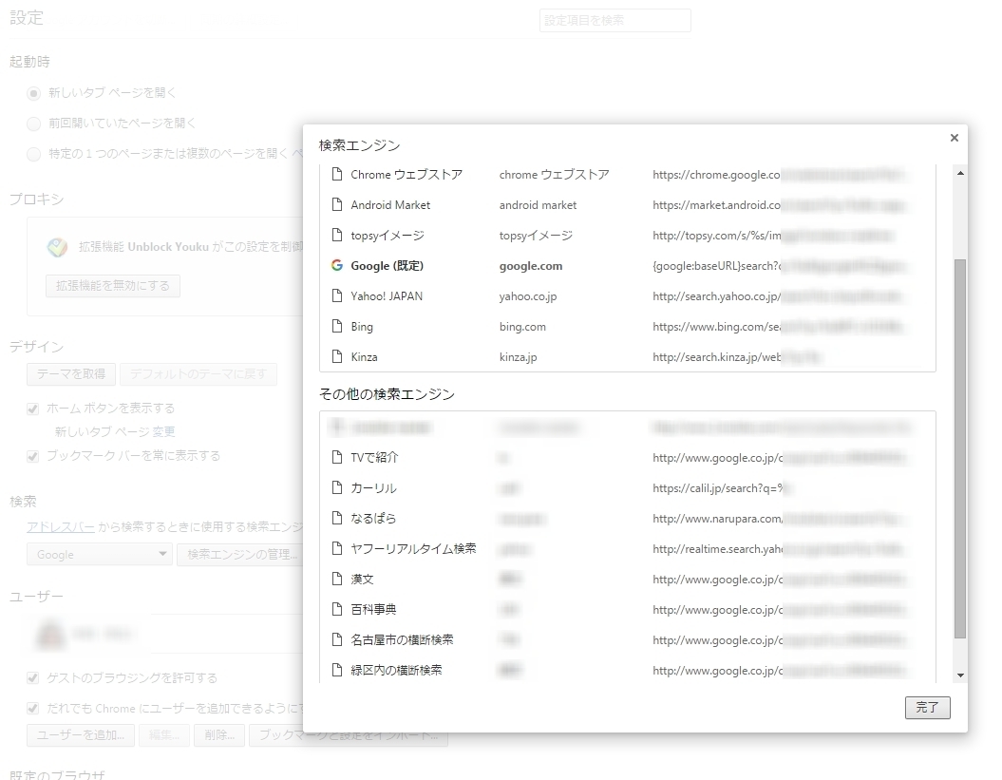The image size is (1002, 780).
Task: Click the Bing row page icon
Action: (x=337, y=326)
